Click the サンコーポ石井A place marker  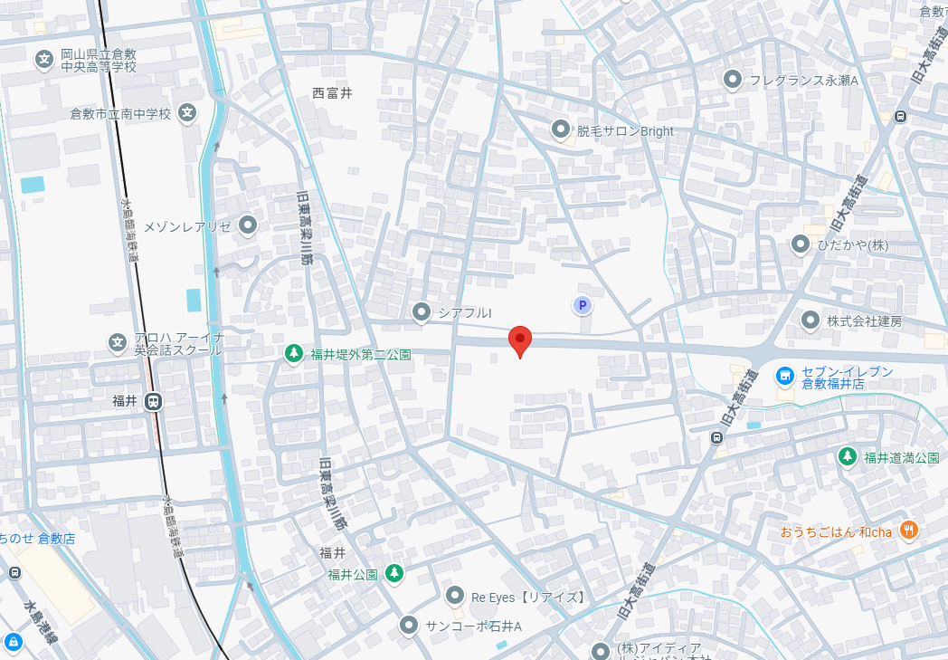409,626
